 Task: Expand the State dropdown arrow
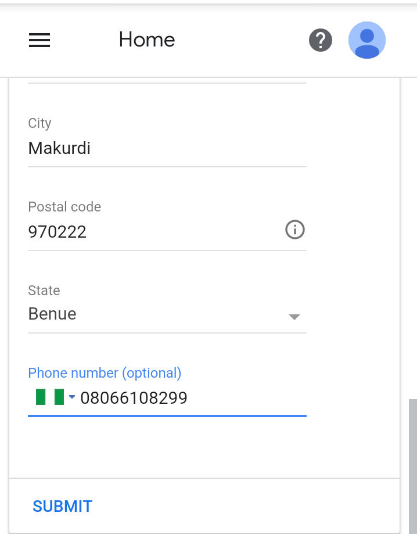click(294, 317)
